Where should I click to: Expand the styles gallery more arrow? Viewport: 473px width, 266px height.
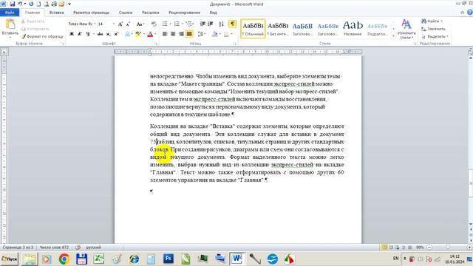393,35
